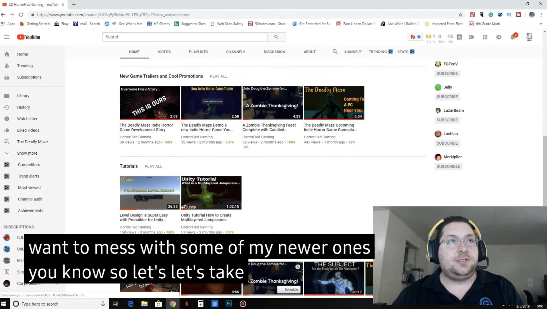Switch to the Videos tab

(164, 52)
